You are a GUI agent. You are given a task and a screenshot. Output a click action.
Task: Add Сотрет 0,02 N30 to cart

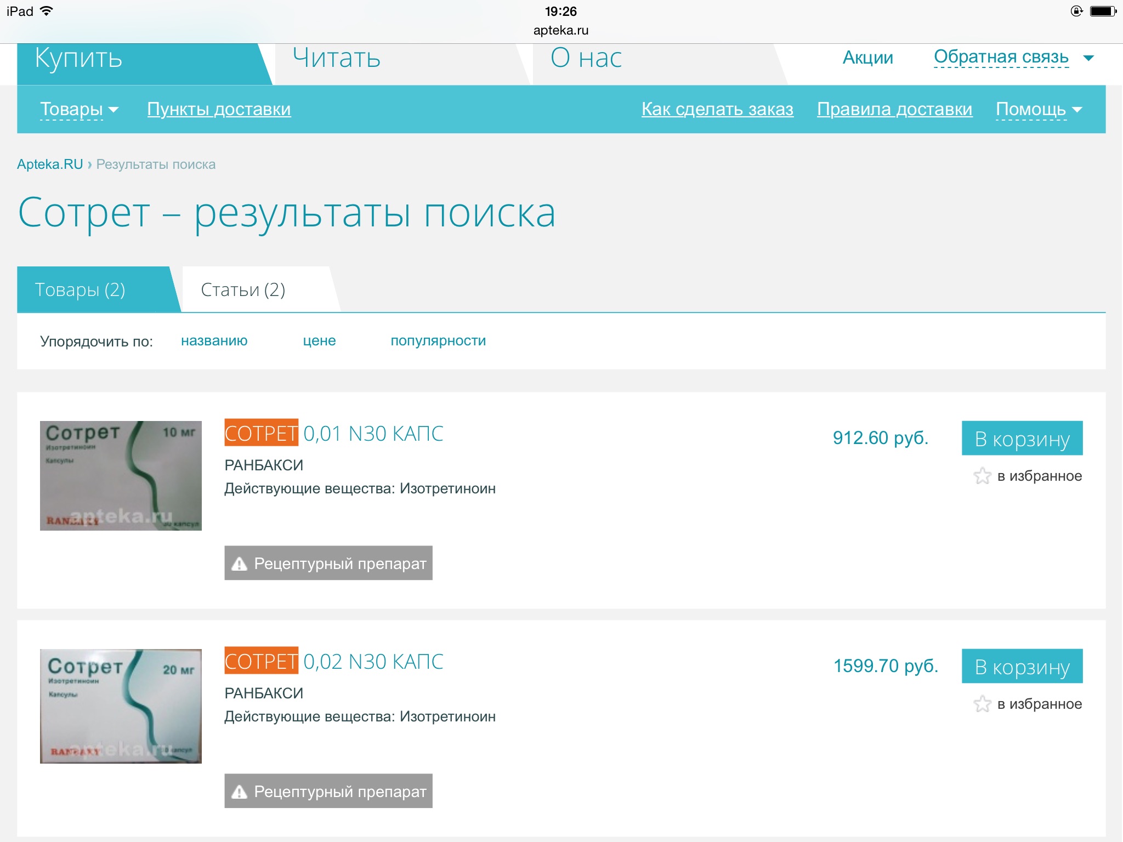(x=1022, y=667)
